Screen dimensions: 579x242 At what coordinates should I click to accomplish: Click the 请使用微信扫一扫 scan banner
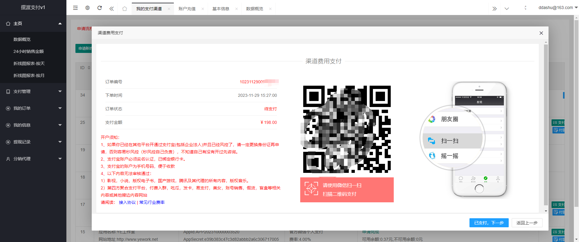347,190
